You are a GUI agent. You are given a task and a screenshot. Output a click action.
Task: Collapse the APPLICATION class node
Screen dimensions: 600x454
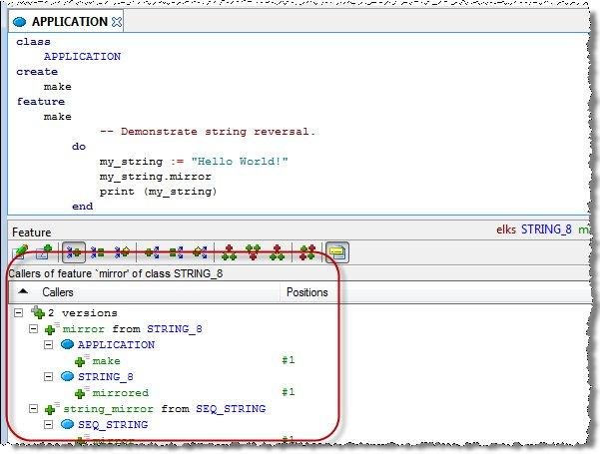pos(48,345)
